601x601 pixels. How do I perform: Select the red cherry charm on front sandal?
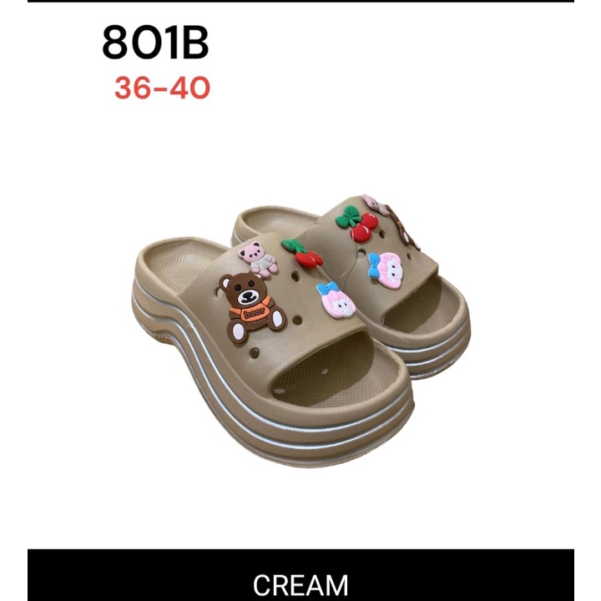click(x=303, y=252)
